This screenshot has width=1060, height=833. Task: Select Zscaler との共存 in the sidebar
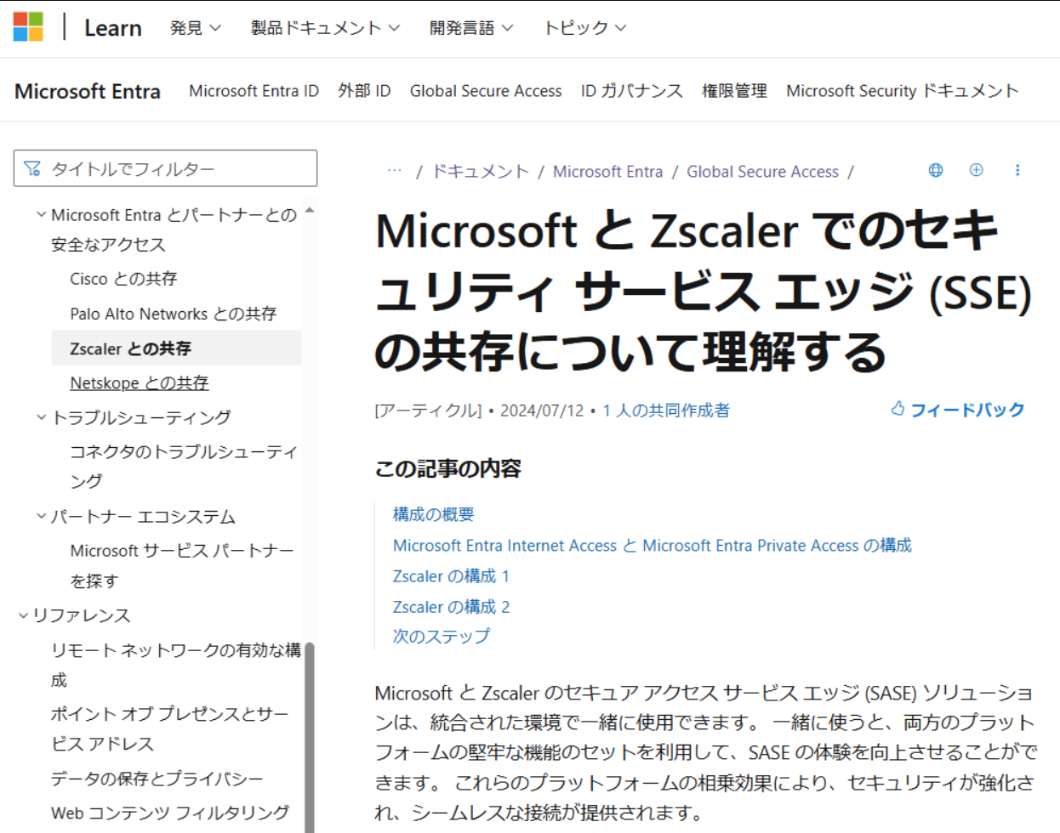(x=176, y=348)
